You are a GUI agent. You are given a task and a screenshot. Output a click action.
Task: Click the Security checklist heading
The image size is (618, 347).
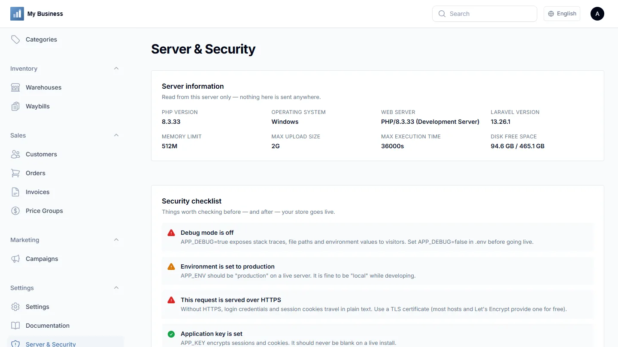click(191, 201)
